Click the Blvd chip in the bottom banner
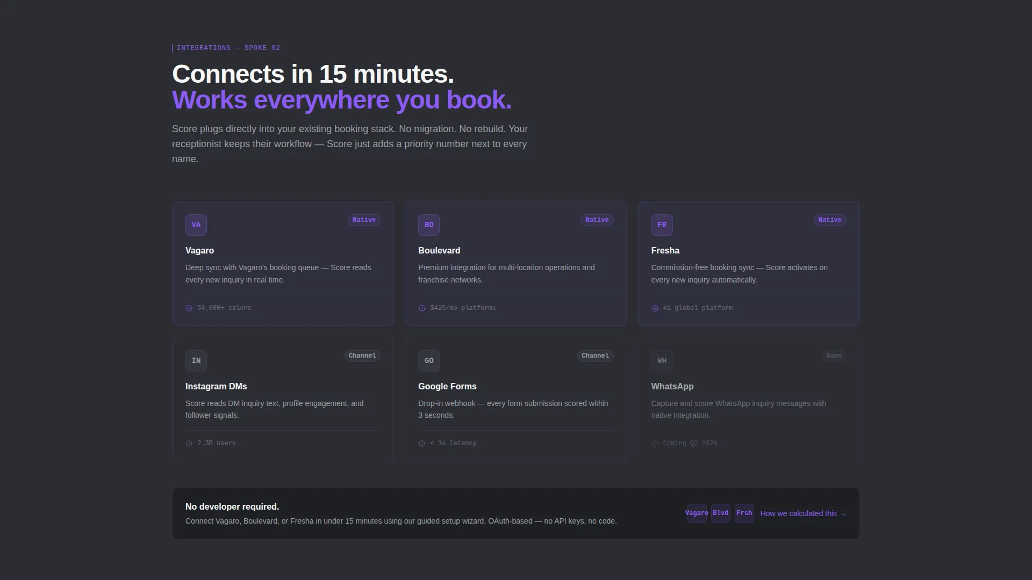This screenshot has width=1032, height=580. pos(720,513)
